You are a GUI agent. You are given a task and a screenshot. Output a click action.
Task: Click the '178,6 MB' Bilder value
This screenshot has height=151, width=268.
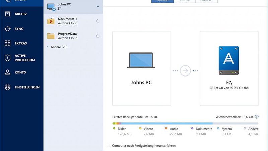point(125,134)
